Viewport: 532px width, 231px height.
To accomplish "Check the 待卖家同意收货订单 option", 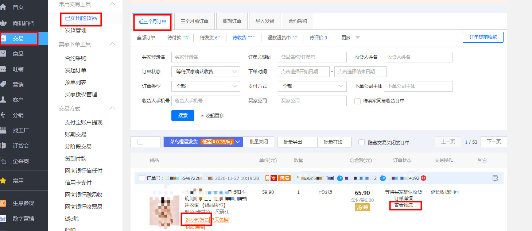I will [357, 102].
